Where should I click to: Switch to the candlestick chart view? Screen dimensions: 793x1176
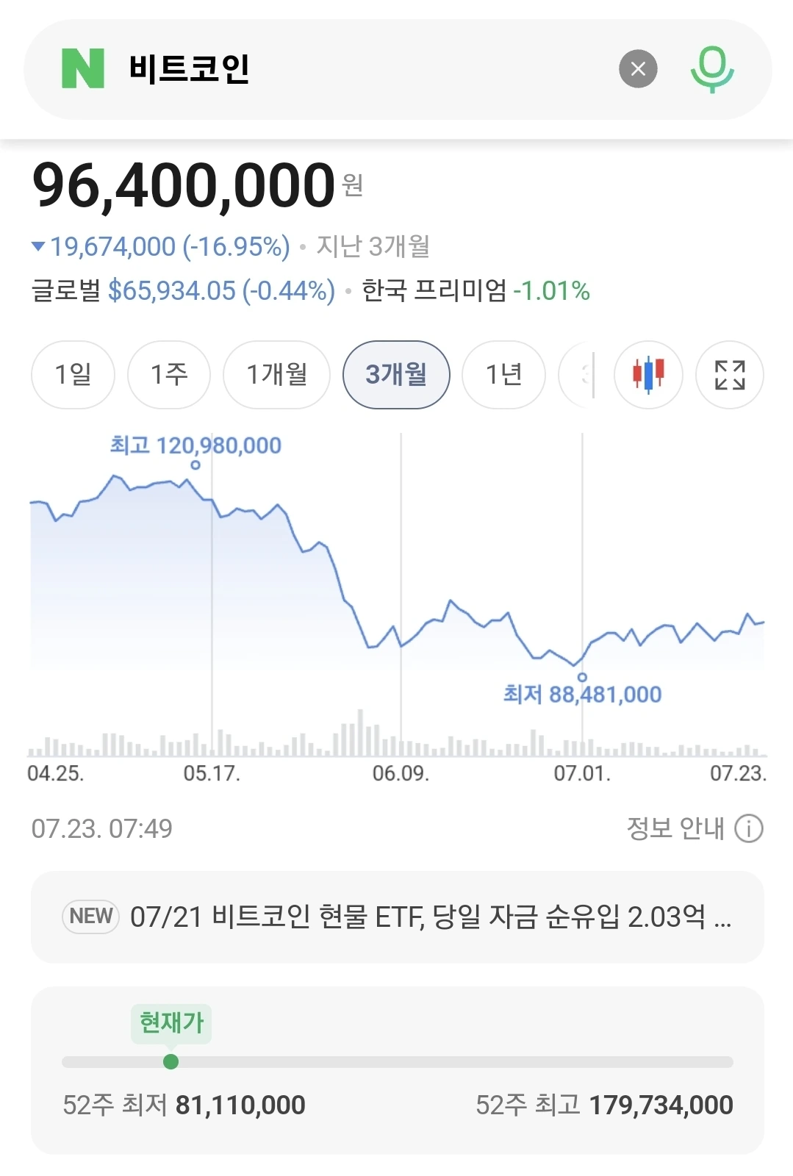pos(648,375)
